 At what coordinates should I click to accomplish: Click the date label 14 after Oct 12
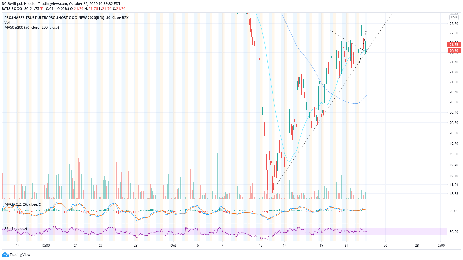point(285,246)
